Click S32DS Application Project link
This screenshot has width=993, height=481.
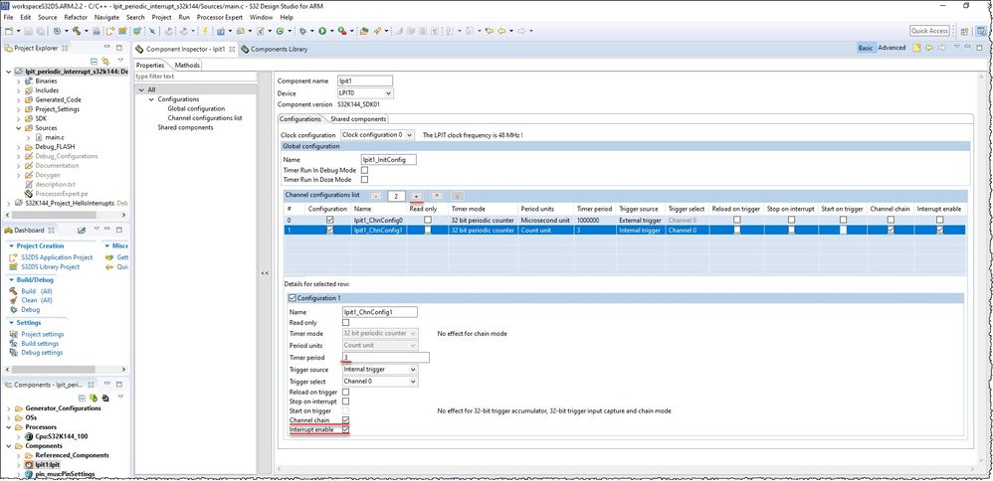(x=57, y=257)
